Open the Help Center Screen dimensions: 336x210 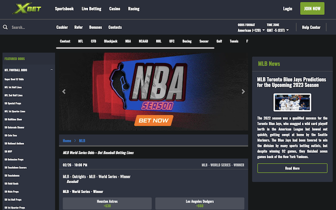[x=311, y=27]
